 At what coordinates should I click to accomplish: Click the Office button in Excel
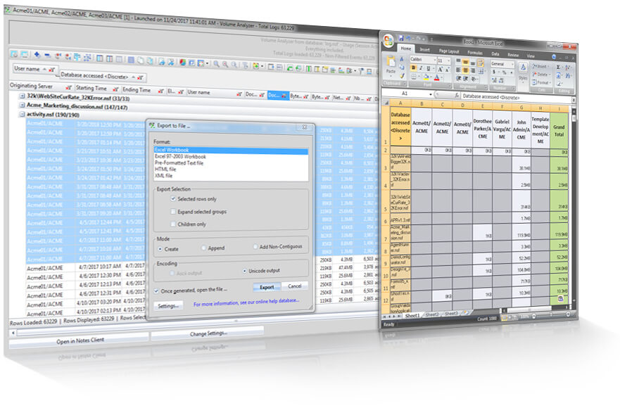click(x=388, y=39)
